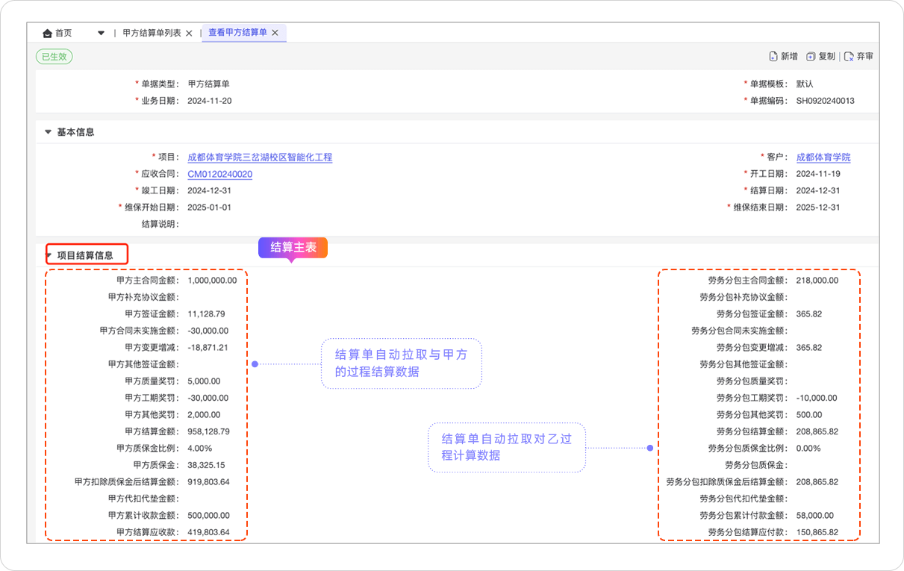Click the 结算主表 gradient label
The image size is (904, 571).
click(x=293, y=248)
